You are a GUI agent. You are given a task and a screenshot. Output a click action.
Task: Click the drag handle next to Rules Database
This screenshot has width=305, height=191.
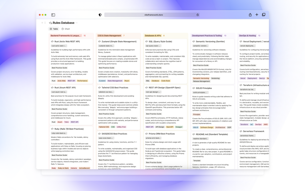[45, 23]
